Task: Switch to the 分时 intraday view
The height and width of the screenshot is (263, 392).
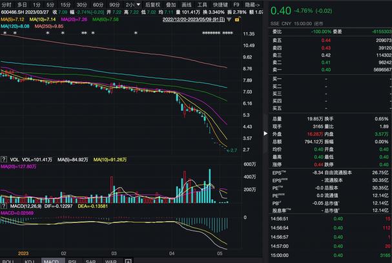Action: [6, 5]
